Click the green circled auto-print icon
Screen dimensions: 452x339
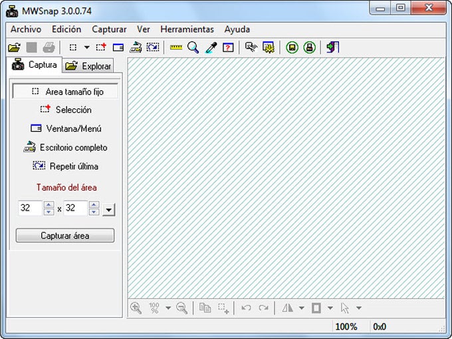click(x=310, y=47)
